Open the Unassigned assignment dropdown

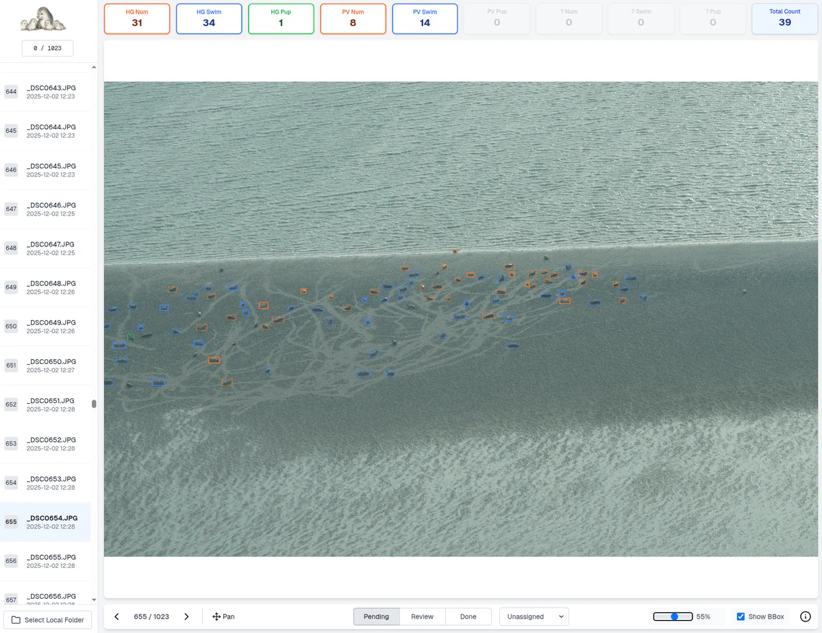pyautogui.click(x=534, y=616)
